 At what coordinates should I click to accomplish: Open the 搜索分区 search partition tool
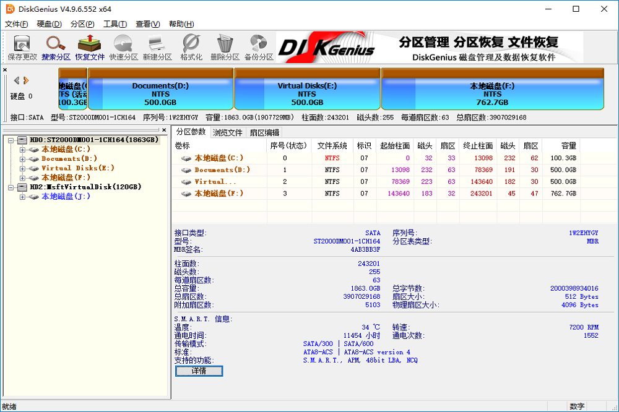tap(56, 48)
